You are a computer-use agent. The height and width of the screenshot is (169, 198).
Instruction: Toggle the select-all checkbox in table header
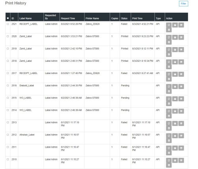coord(8,18)
